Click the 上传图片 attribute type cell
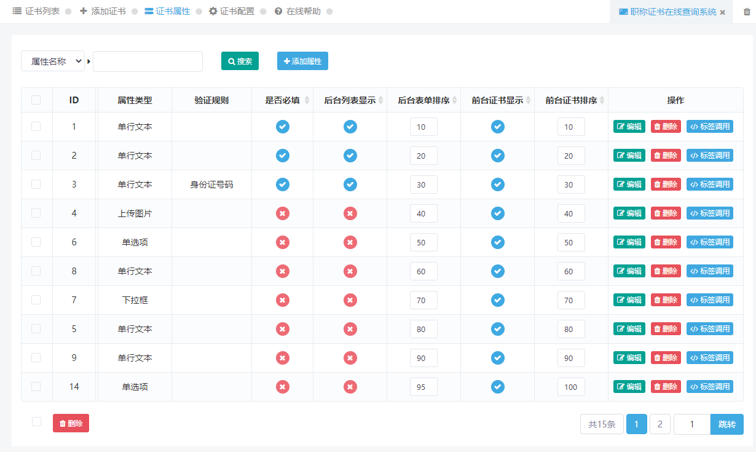 (x=135, y=213)
